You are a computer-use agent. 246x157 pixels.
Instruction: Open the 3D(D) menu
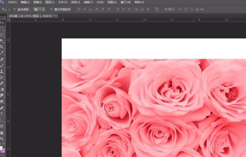pos(100,2)
